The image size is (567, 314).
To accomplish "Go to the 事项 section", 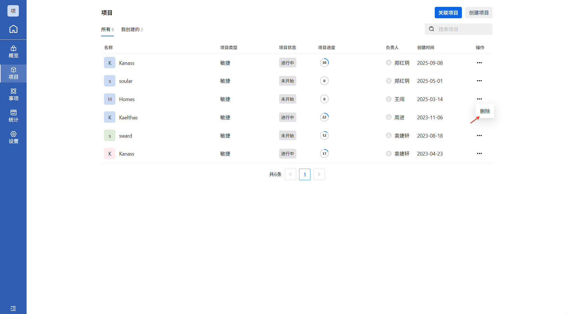I will click(x=13, y=94).
